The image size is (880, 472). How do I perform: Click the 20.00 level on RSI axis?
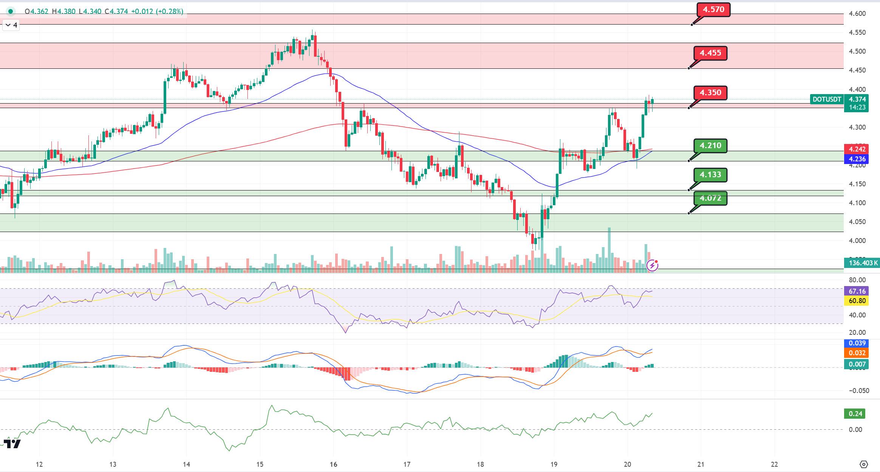(x=857, y=333)
